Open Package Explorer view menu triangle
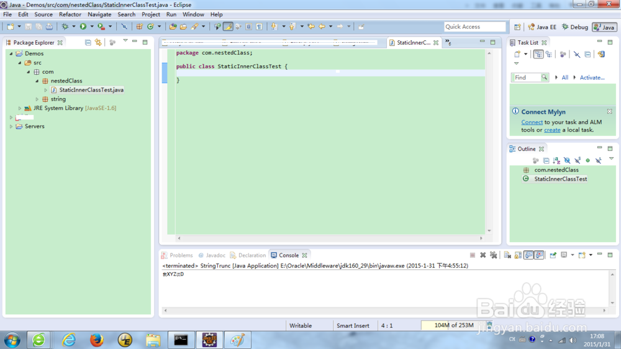Screen dimensions: 621x349 click(125, 41)
